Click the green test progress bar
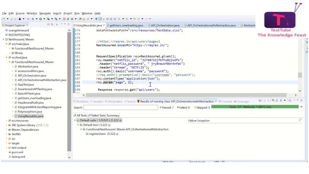 pyautogui.click(x=255, y=107)
